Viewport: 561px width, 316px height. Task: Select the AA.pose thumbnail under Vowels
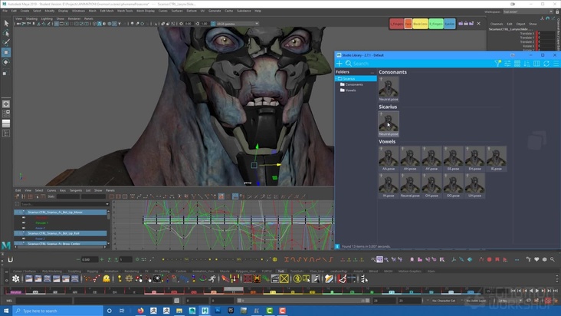(389, 158)
